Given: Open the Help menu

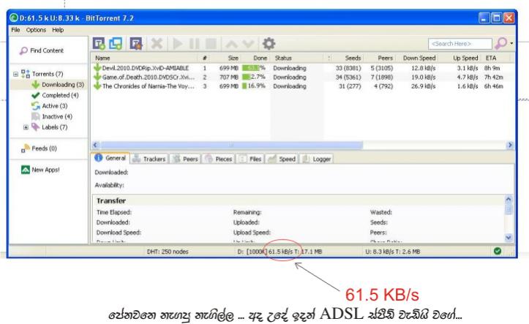Looking at the screenshot, I should coord(58,30).
